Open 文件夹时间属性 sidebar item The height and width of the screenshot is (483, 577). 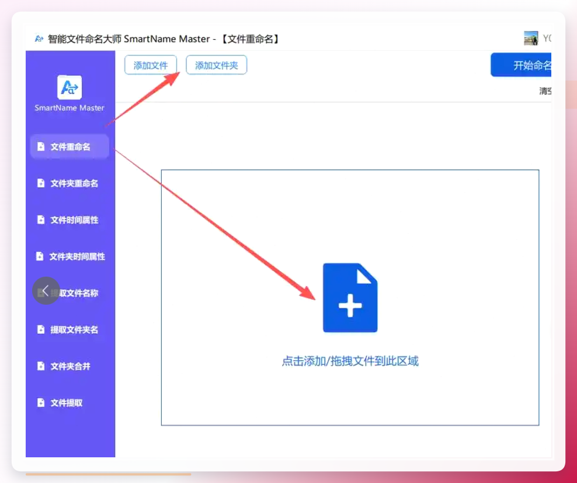(x=69, y=256)
